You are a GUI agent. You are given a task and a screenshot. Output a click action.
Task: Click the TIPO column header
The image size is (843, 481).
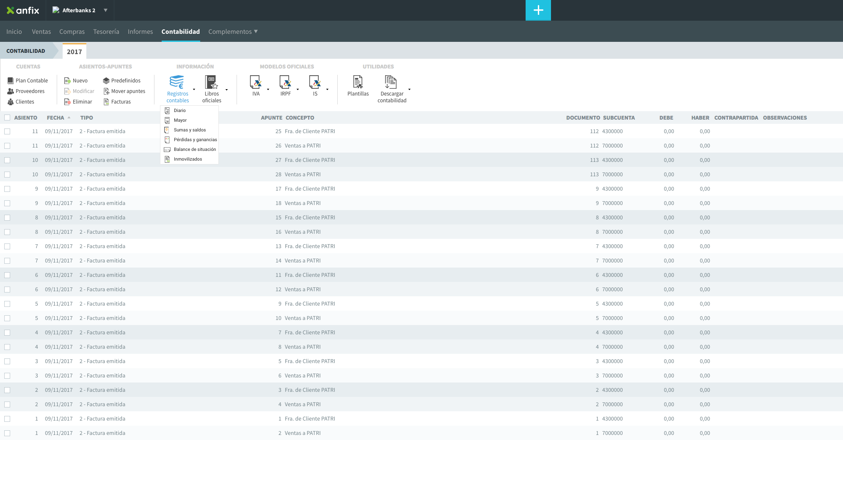(x=87, y=118)
